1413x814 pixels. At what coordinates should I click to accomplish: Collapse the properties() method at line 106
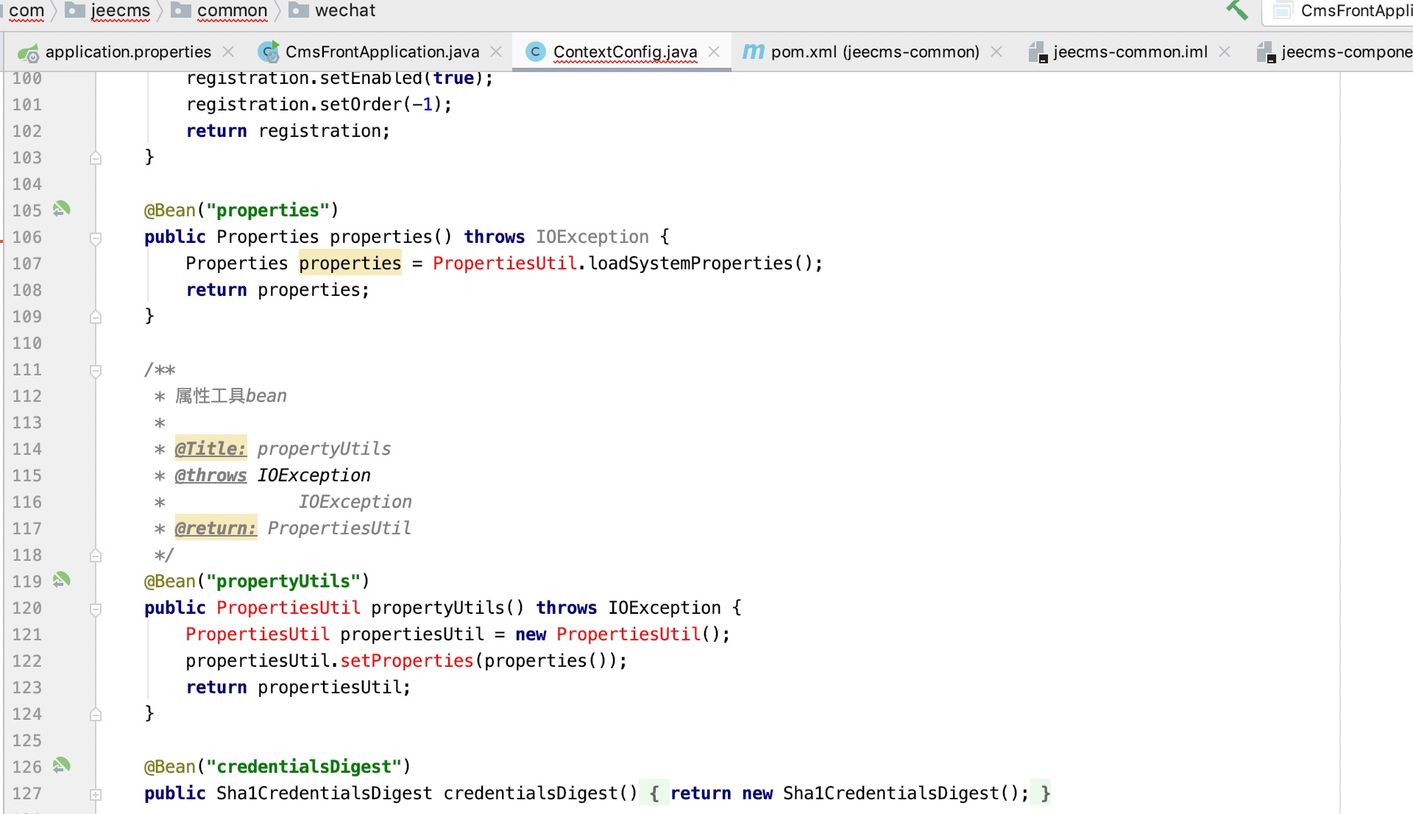pos(96,238)
